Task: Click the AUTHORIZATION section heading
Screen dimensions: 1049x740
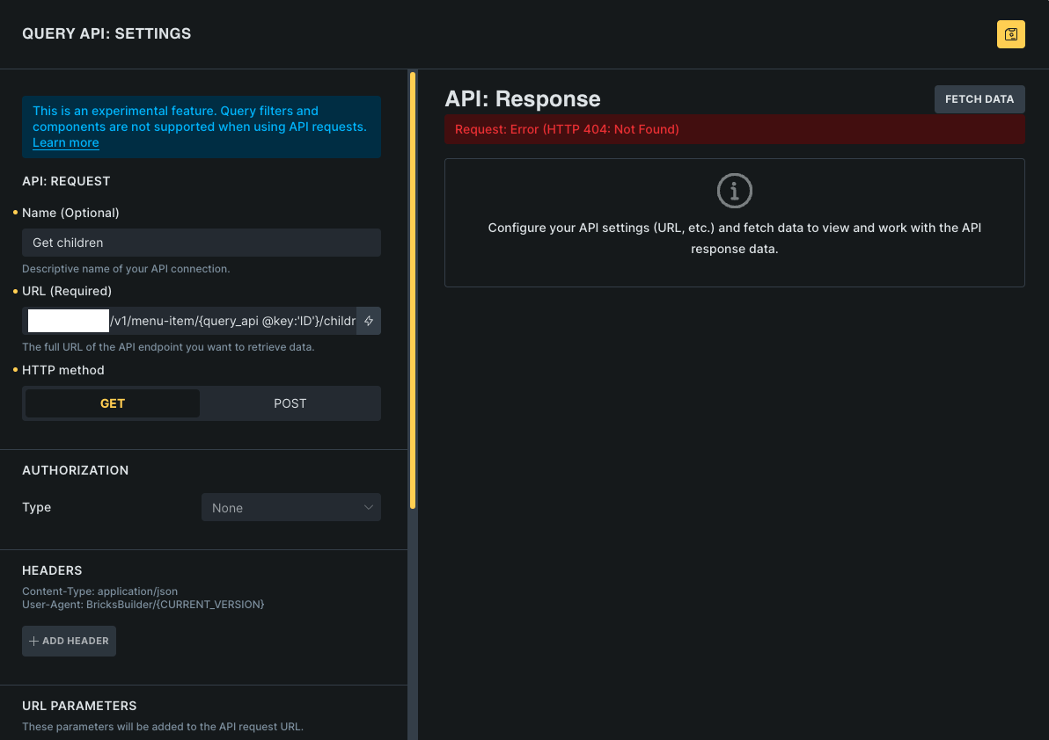Action: point(75,469)
